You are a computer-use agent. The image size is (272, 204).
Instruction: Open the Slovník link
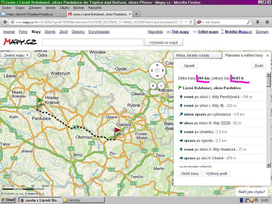click(x=50, y=32)
